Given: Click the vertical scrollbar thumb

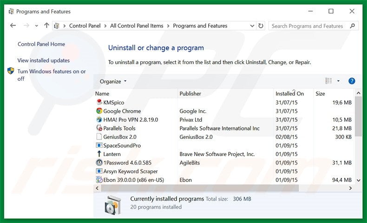Looking at the screenshot, I should click(358, 116).
